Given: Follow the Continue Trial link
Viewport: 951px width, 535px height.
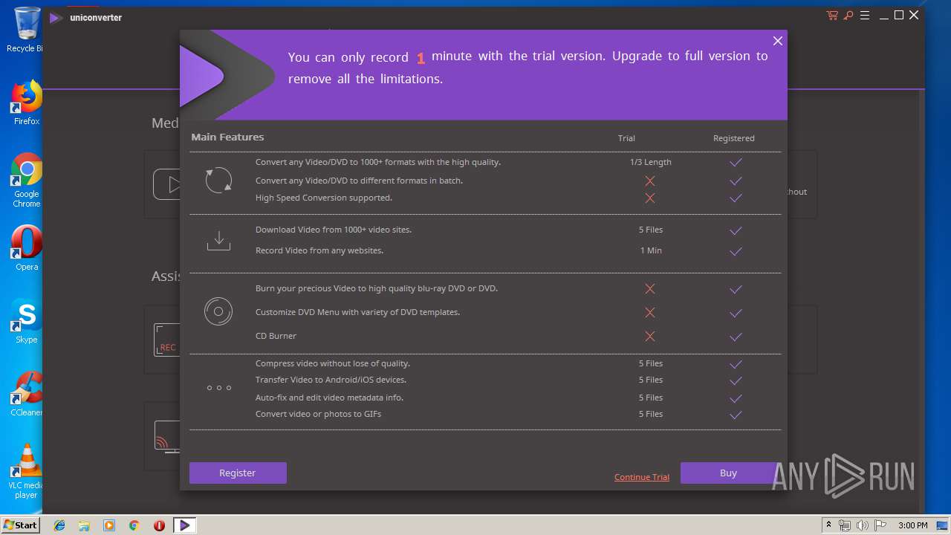Looking at the screenshot, I should pos(642,477).
